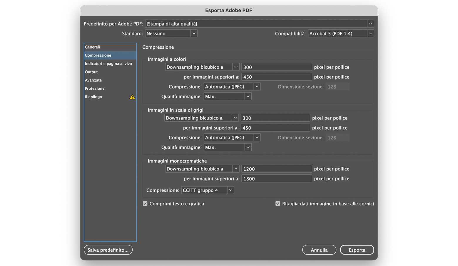The height and width of the screenshot is (266, 458).
Task: Select the Compressione section in the sidebar
Action: [x=110, y=55]
